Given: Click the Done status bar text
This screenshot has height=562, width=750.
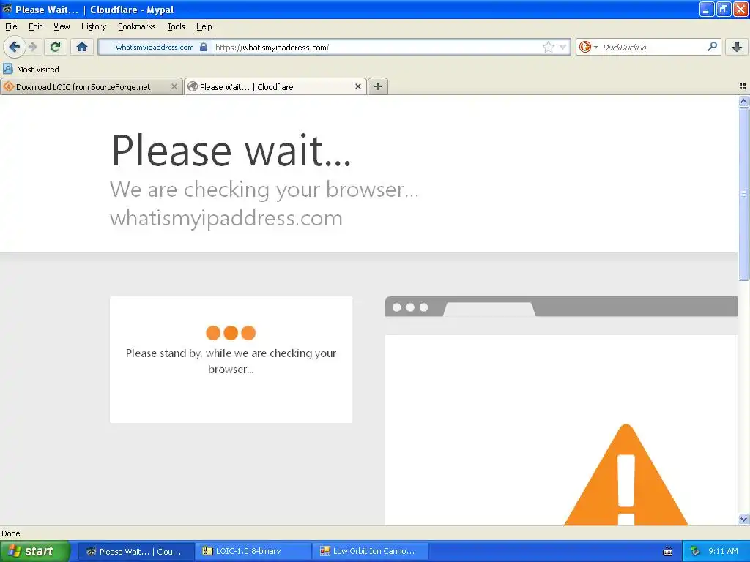Looking at the screenshot, I should coord(11,533).
